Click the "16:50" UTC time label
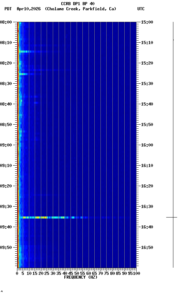Image resolution: width=188 pixels, height=295 pixels. [x=147, y=248]
